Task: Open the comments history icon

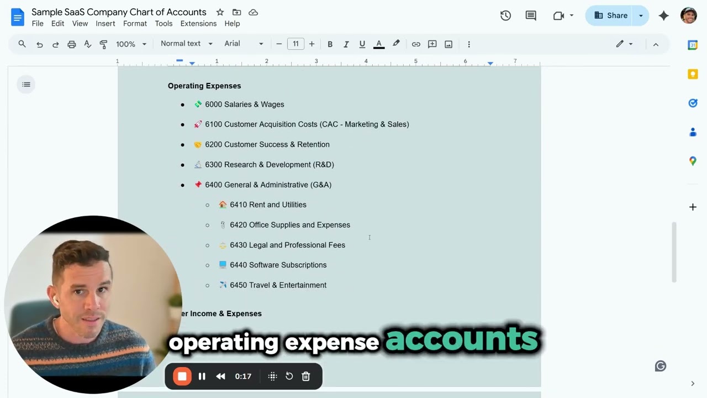Action: (531, 15)
